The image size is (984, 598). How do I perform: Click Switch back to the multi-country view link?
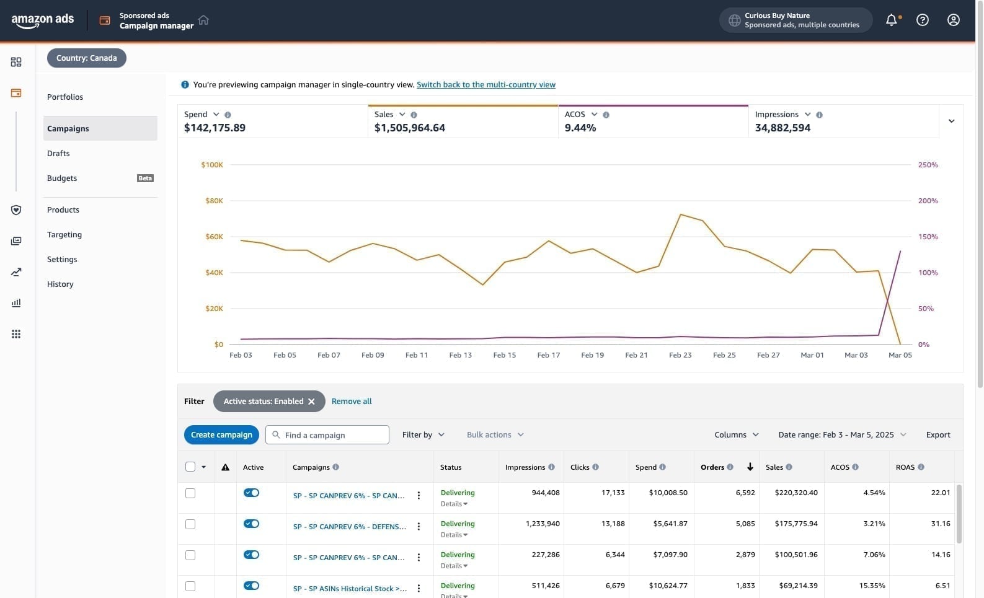tap(486, 85)
